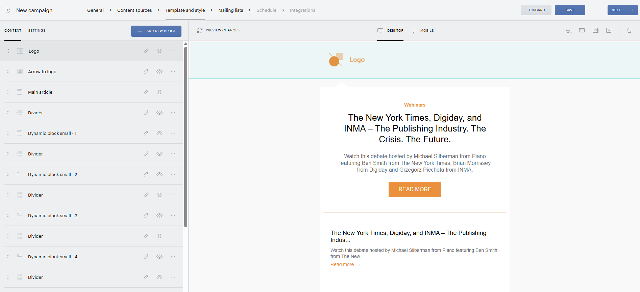Switch to Mobile preview tab
Viewport: 640px width, 292px height.
(423, 30)
